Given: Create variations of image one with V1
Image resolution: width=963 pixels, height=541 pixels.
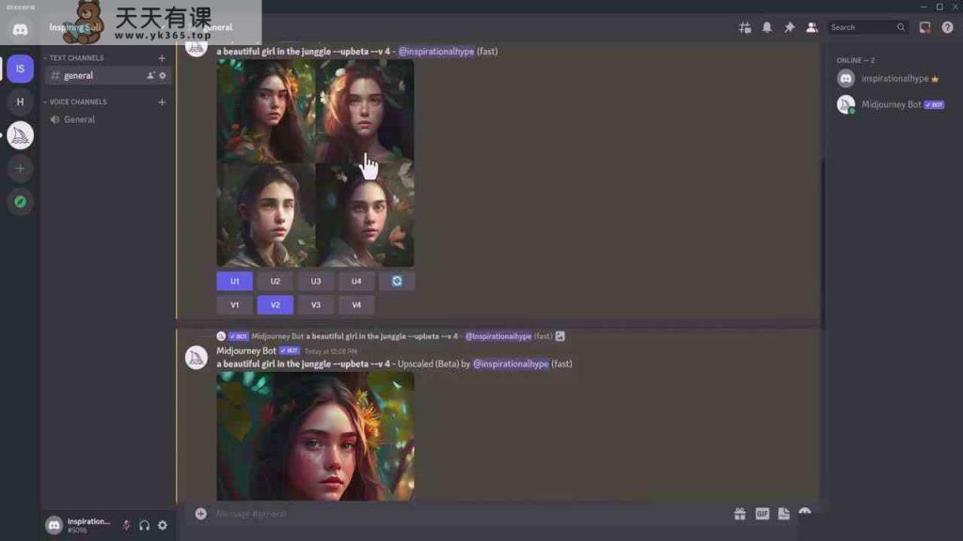Looking at the screenshot, I should (x=234, y=305).
